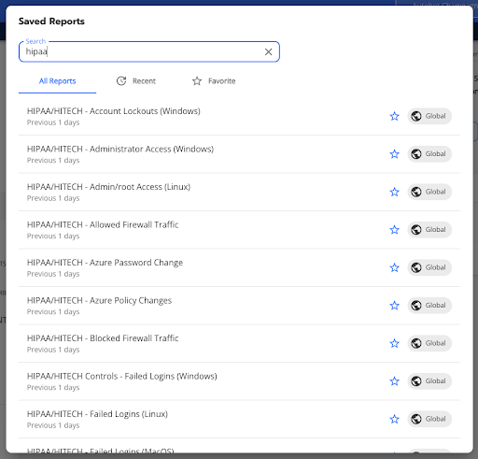Open the Recent tab
Screen dimensions: 478x459
click(x=136, y=81)
